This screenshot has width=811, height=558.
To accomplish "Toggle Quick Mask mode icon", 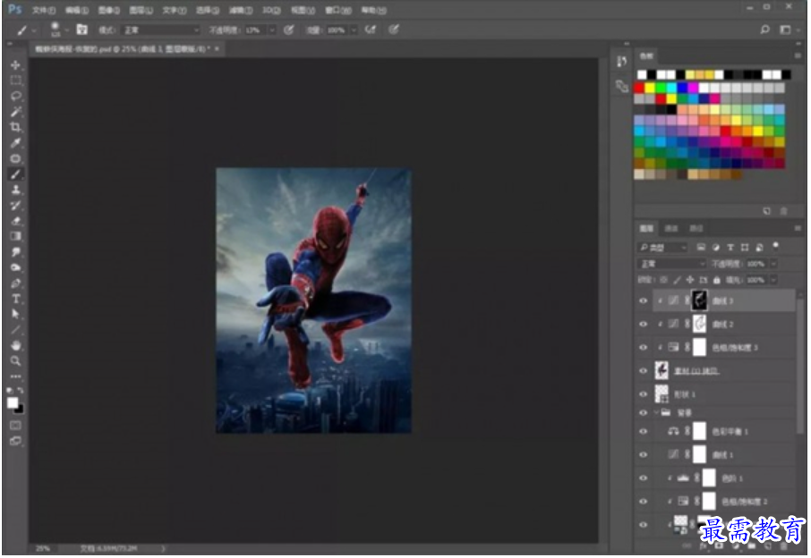I will (15, 426).
